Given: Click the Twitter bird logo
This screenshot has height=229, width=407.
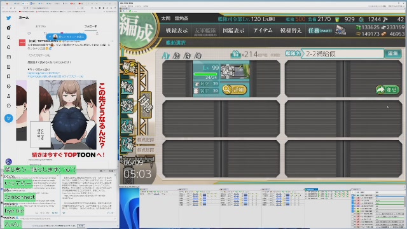Looking at the screenshot, I should pyautogui.click(x=8, y=18).
